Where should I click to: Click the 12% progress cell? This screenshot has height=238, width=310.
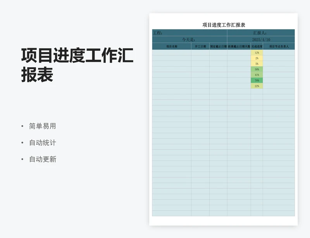click(x=257, y=53)
